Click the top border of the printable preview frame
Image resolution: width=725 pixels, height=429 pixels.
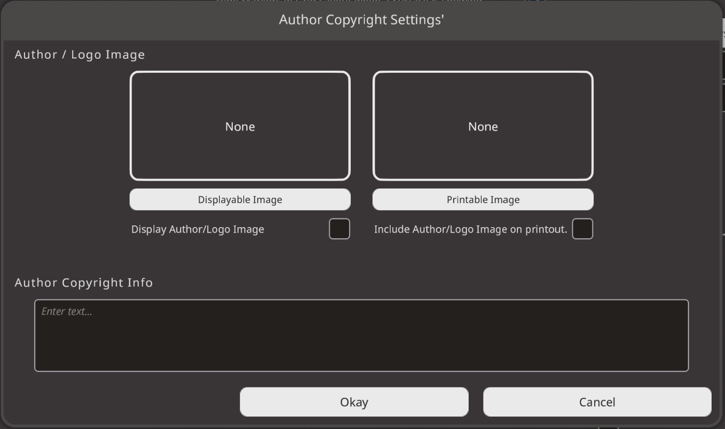[x=483, y=72]
